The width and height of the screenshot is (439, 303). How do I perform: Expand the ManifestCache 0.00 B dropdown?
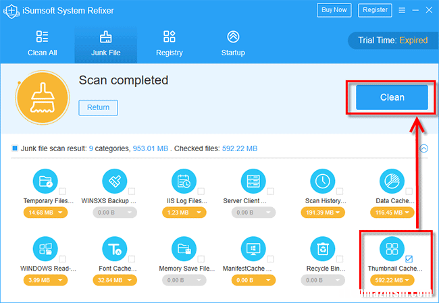[x=253, y=280]
